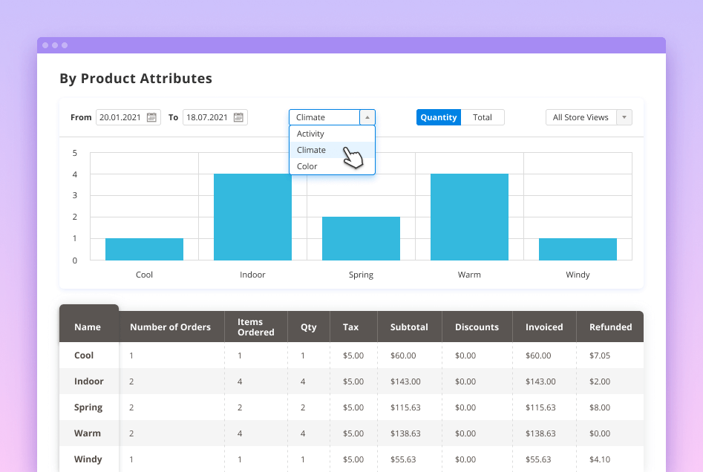Select Activity from the attribute list
Screen dimensions: 703x472
[310, 134]
